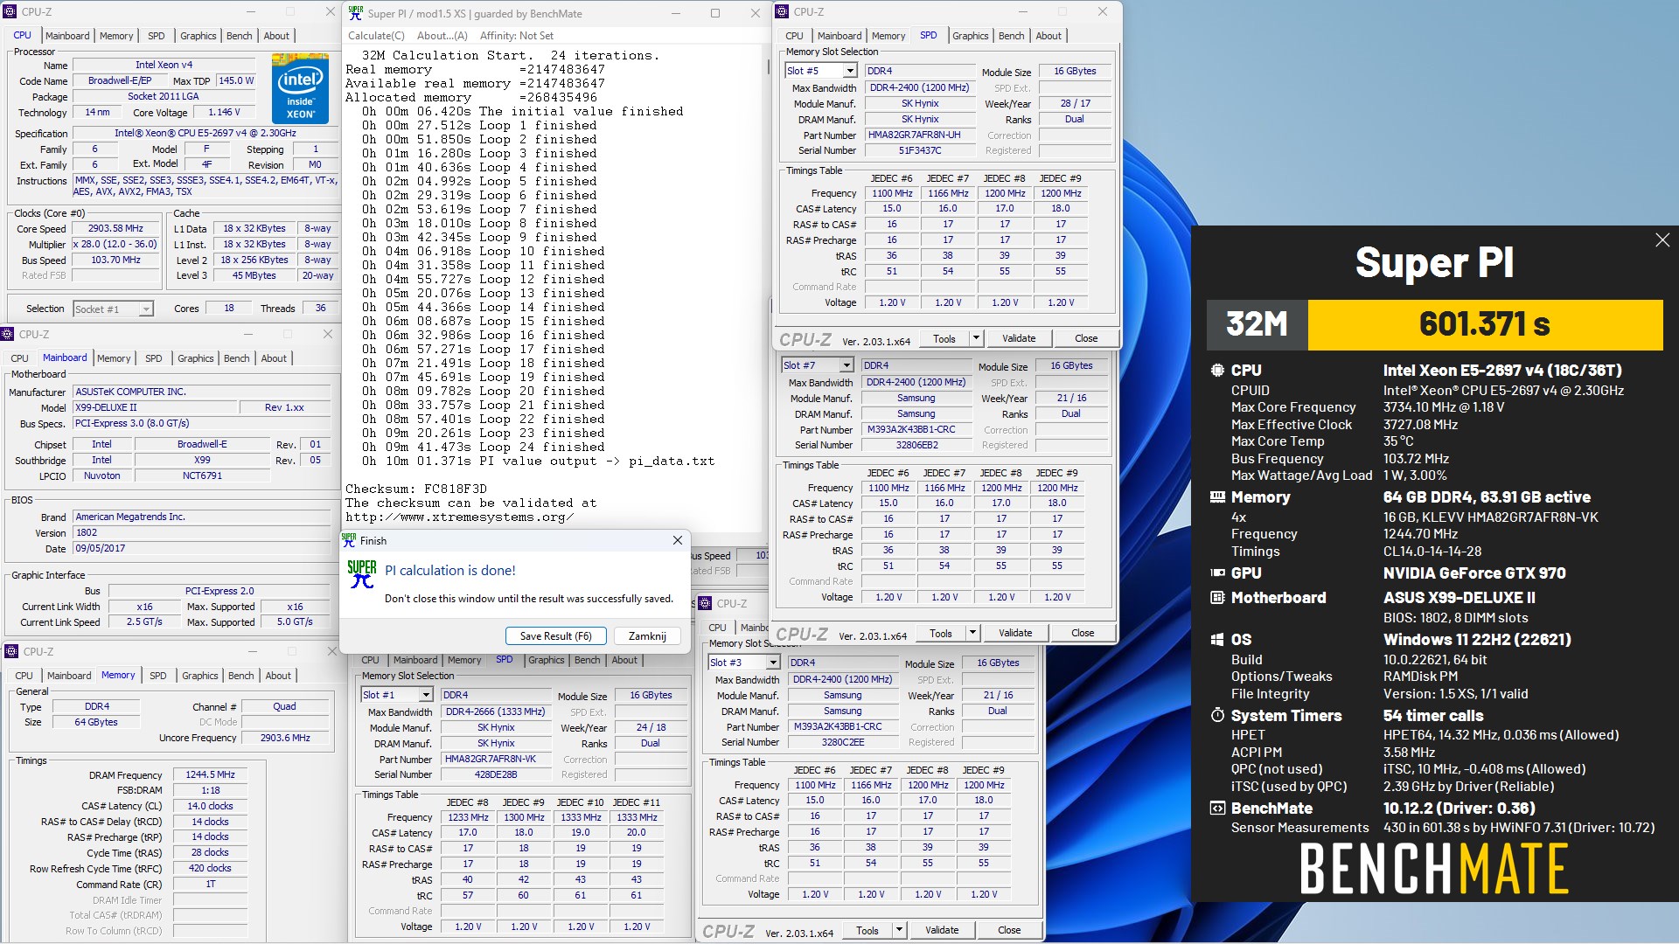The height and width of the screenshot is (944, 1679).
Task: Click the xtremesystems.org URL text
Action: coord(460,517)
